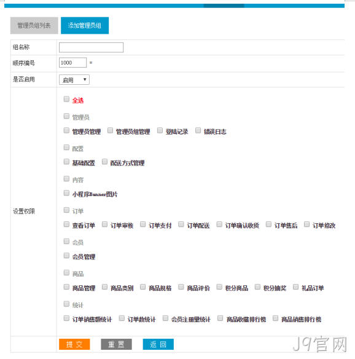Toggle the 商品 group checkbox
The height and width of the screenshot is (359, 355).
coord(66,272)
